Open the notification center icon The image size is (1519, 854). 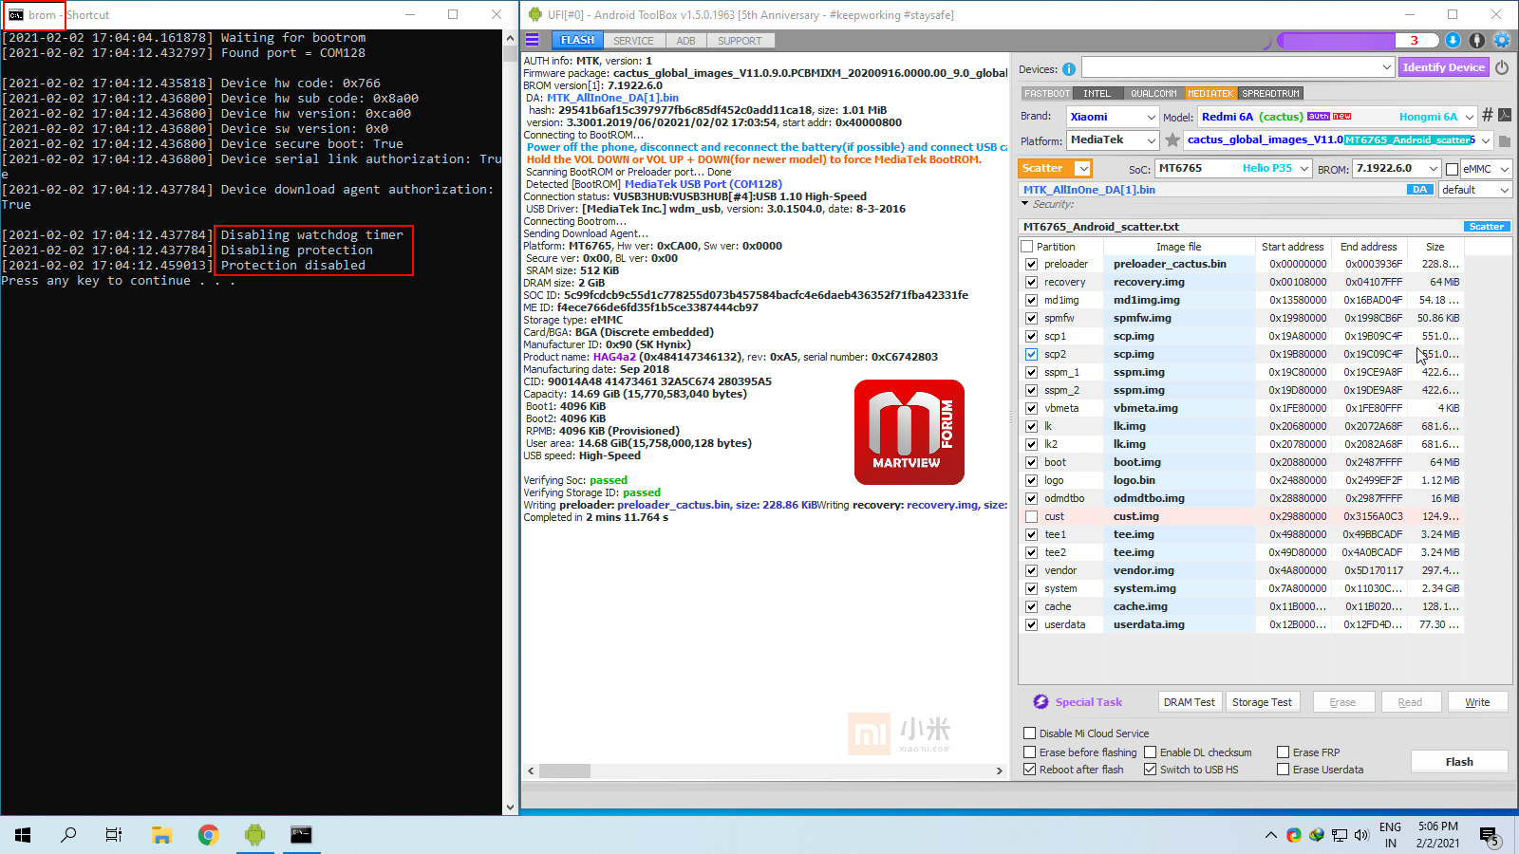click(1489, 835)
